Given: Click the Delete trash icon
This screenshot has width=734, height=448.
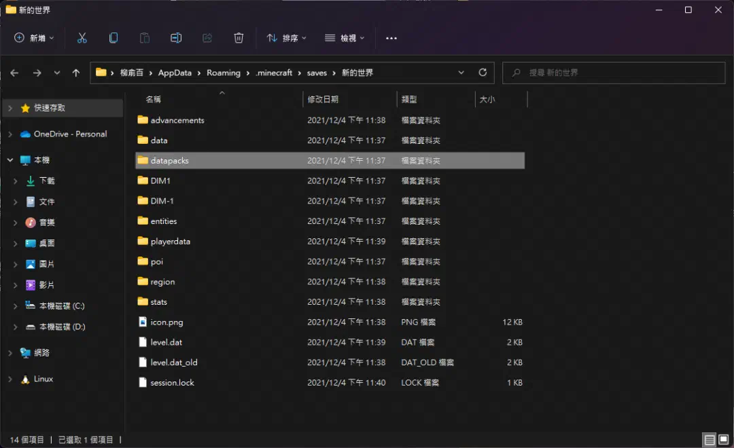Looking at the screenshot, I should (x=239, y=38).
